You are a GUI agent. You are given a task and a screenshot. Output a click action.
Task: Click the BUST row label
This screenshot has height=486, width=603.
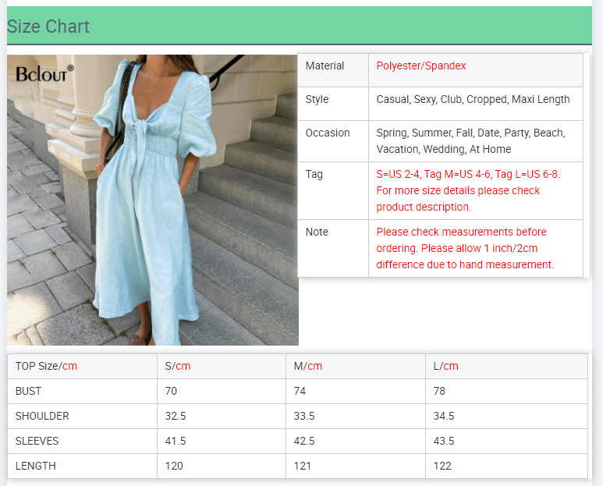click(29, 391)
